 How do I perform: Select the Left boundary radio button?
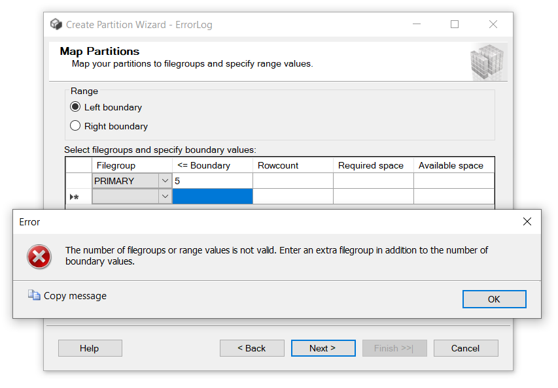pos(75,106)
